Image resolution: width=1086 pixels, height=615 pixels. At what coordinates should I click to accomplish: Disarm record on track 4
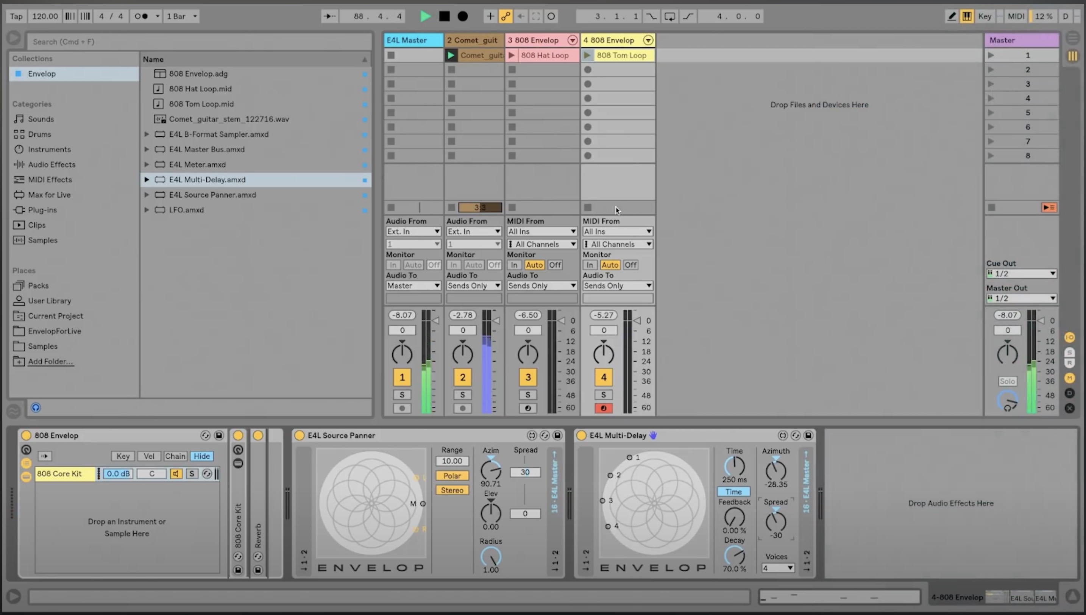pyautogui.click(x=603, y=408)
